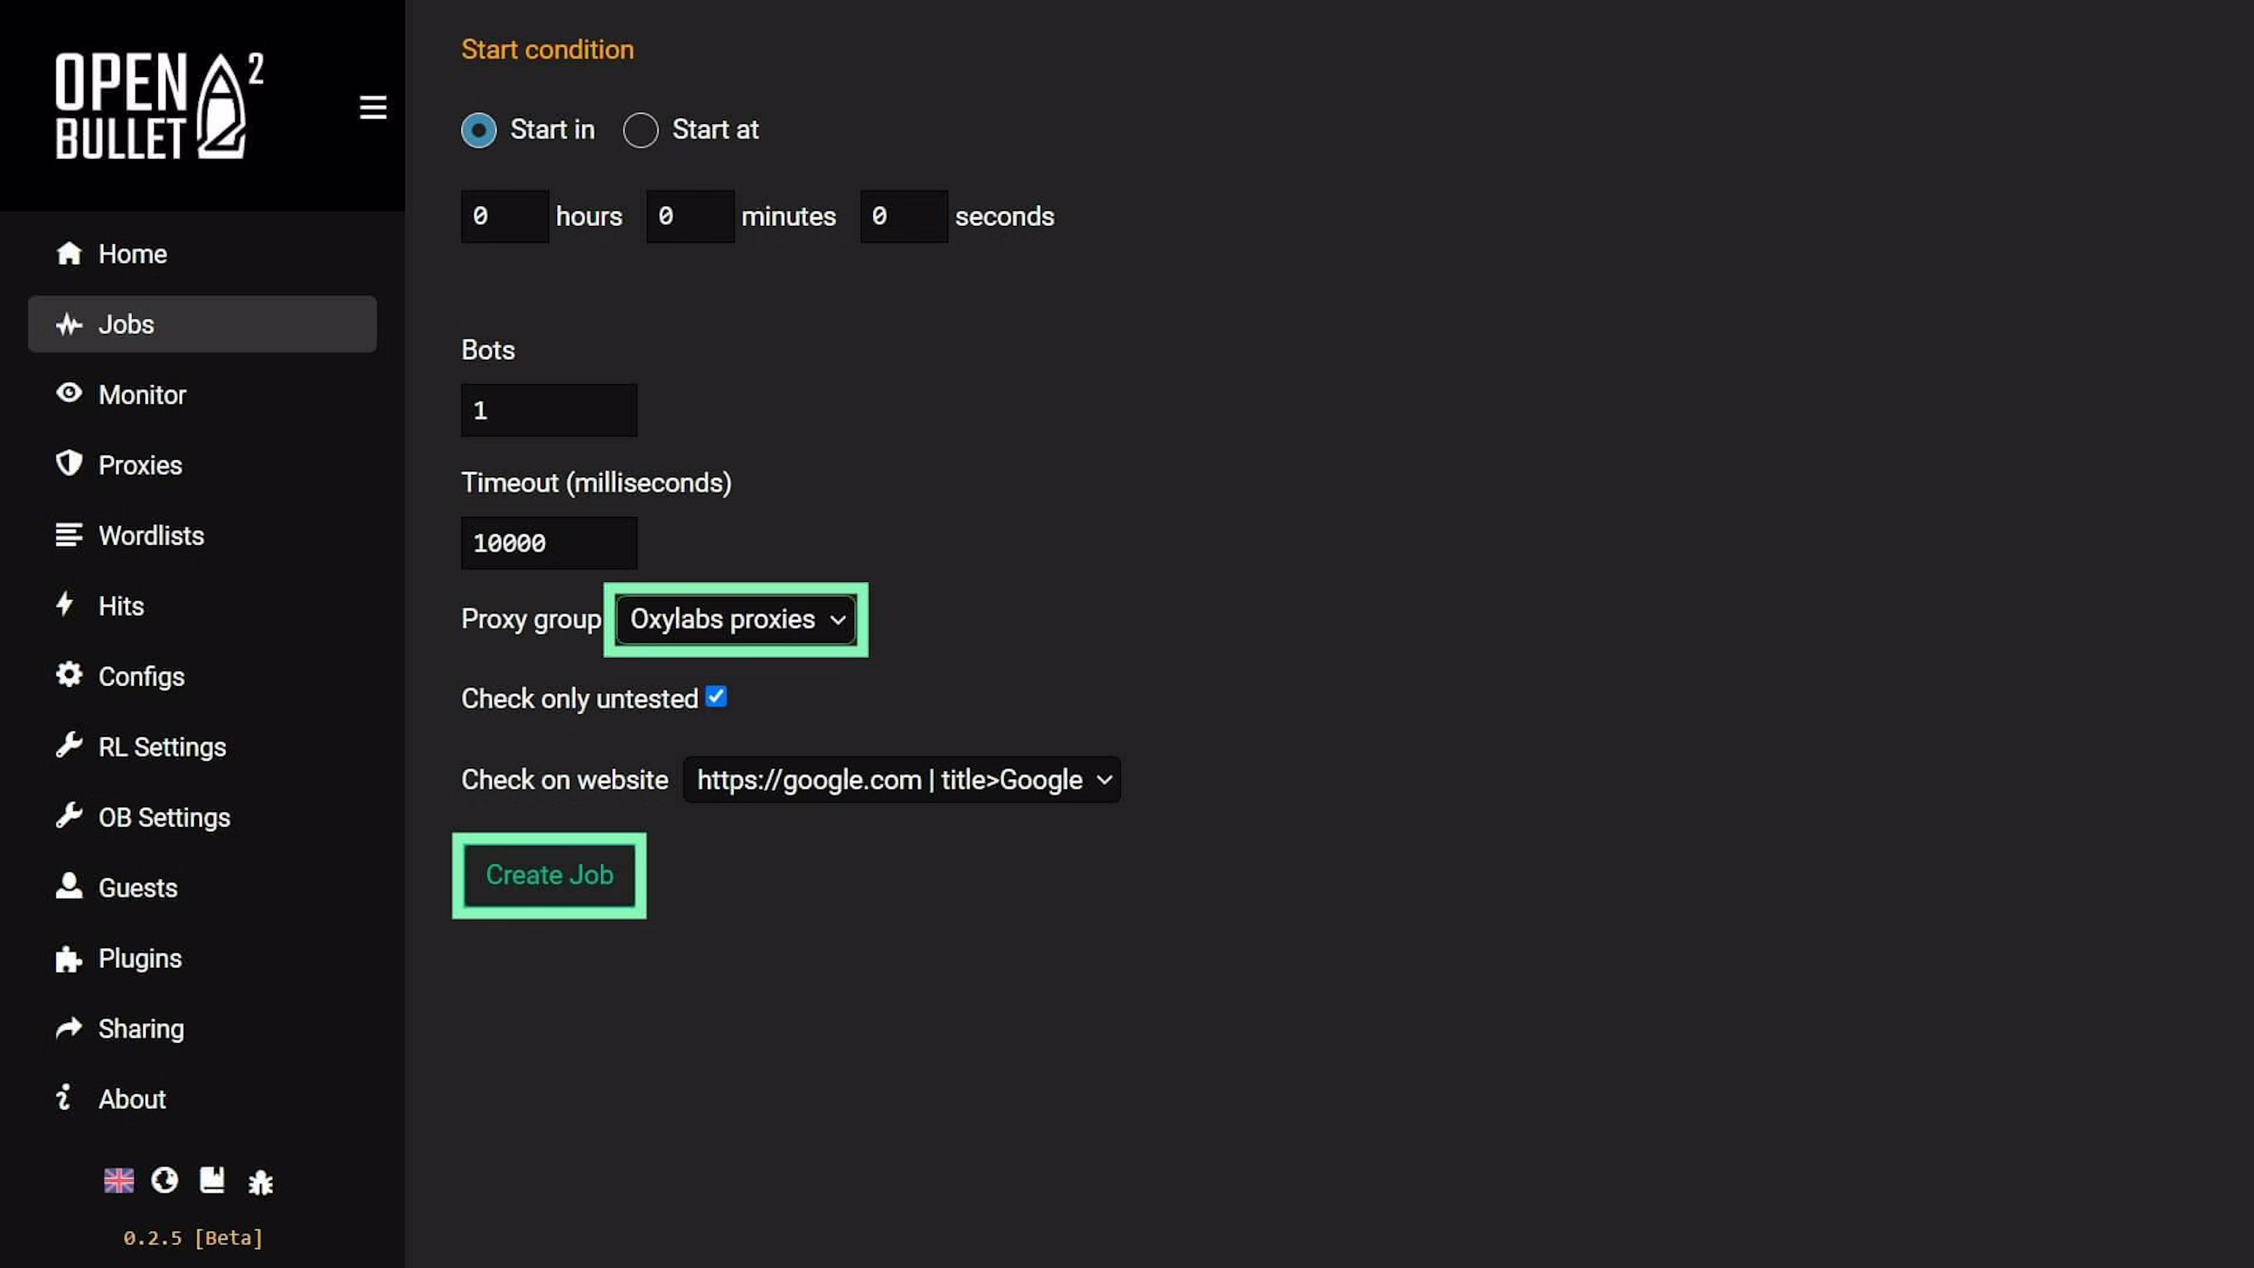Click the OB Settings wrench icon
2254x1268 pixels.
69,815
